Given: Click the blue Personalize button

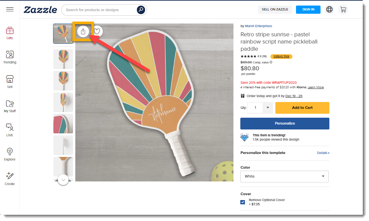Looking at the screenshot, I should (285, 124).
